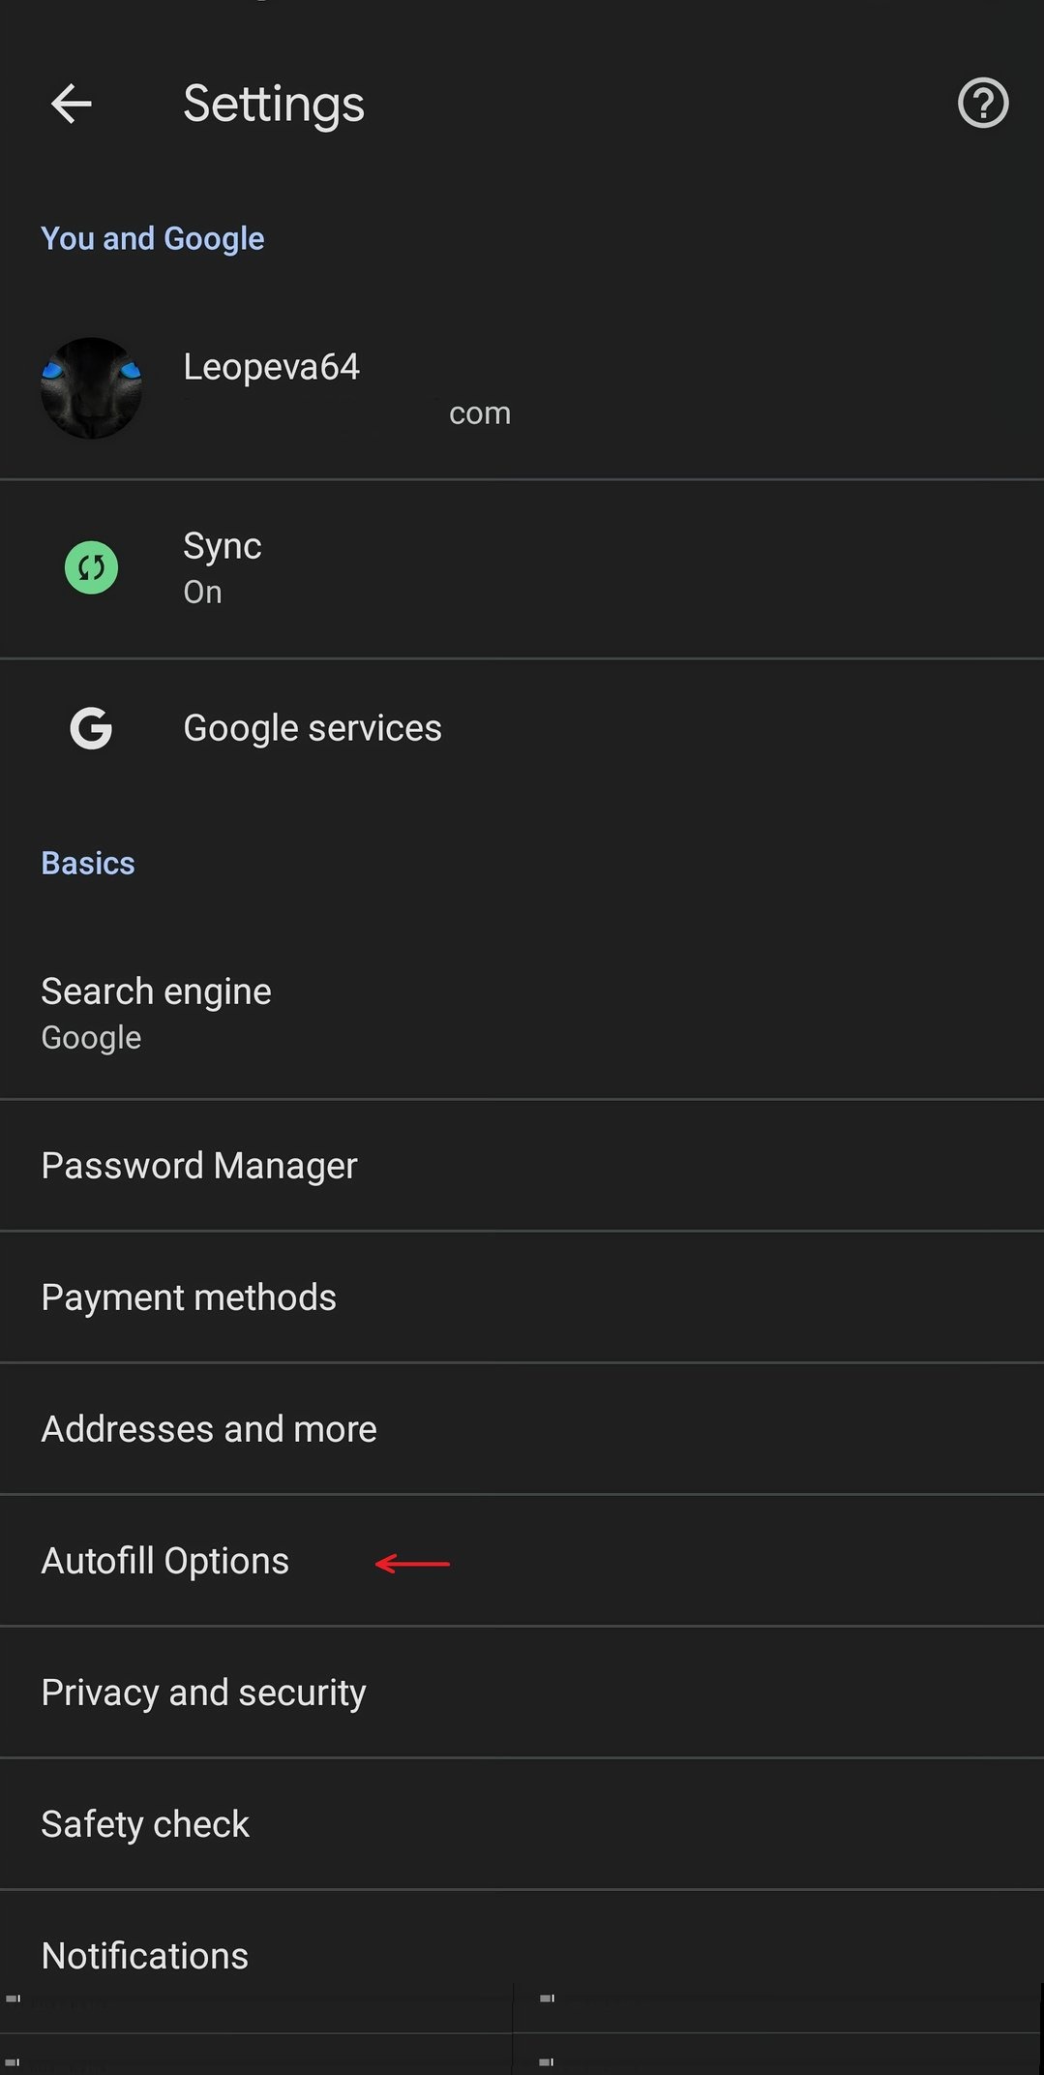Tap the Google value under Search engine
The height and width of the screenshot is (2075, 1044).
(91, 1038)
